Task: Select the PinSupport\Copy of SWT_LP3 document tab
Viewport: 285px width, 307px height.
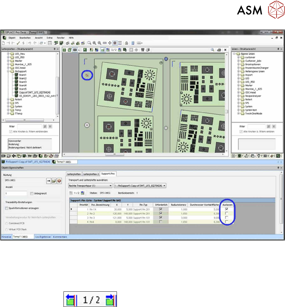Action: tap(26, 162)
